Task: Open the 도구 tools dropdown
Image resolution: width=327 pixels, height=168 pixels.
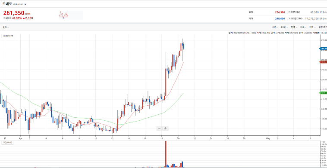Action: coord(6,27)
